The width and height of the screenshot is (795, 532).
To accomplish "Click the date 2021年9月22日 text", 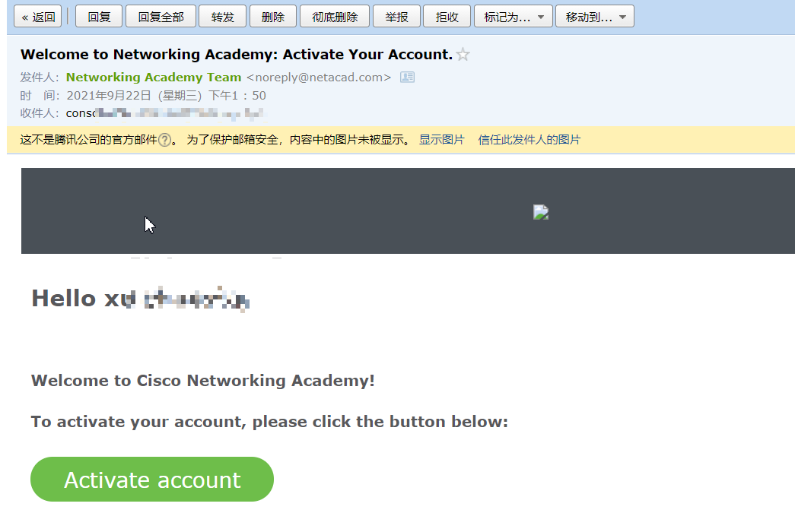I will pyautogui.click(x=109, y=95).
